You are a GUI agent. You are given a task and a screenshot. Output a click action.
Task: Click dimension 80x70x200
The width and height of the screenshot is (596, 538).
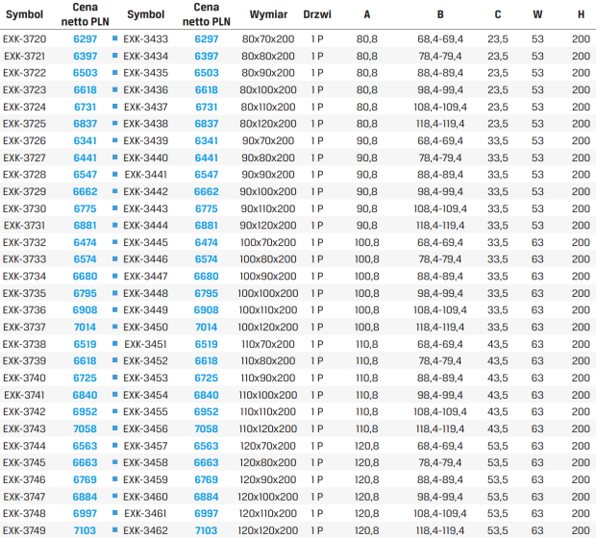268,39
